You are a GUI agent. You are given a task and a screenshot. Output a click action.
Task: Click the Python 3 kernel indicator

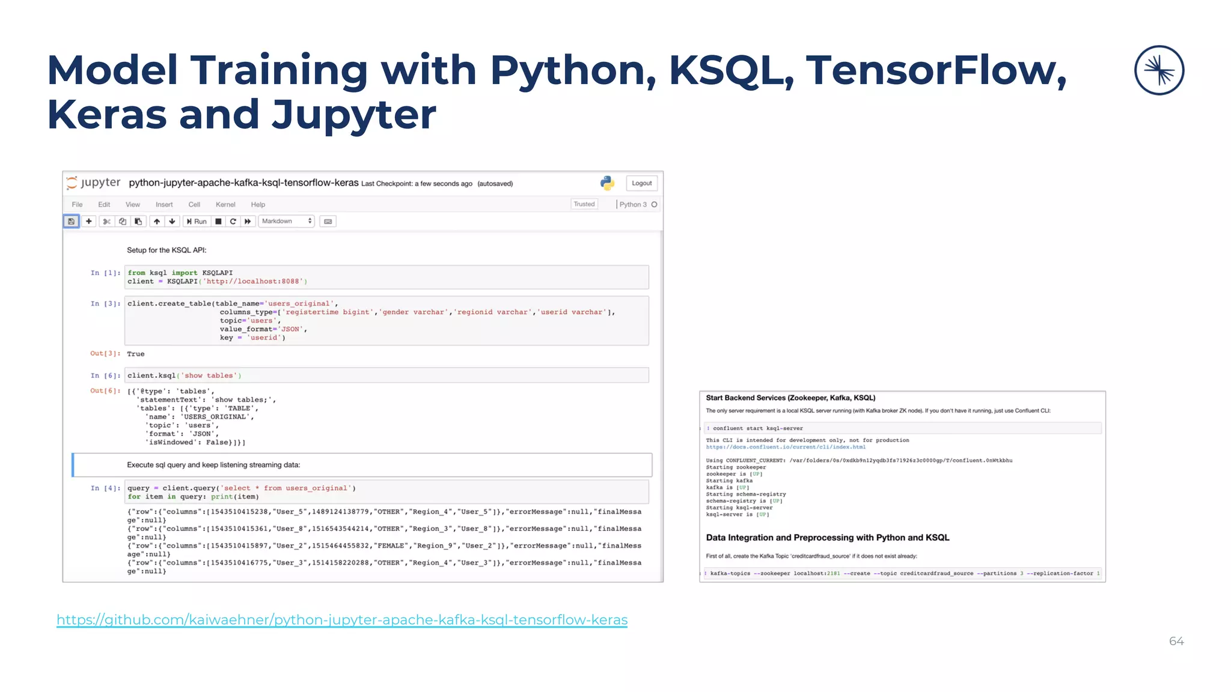click(x=633, y=205)
